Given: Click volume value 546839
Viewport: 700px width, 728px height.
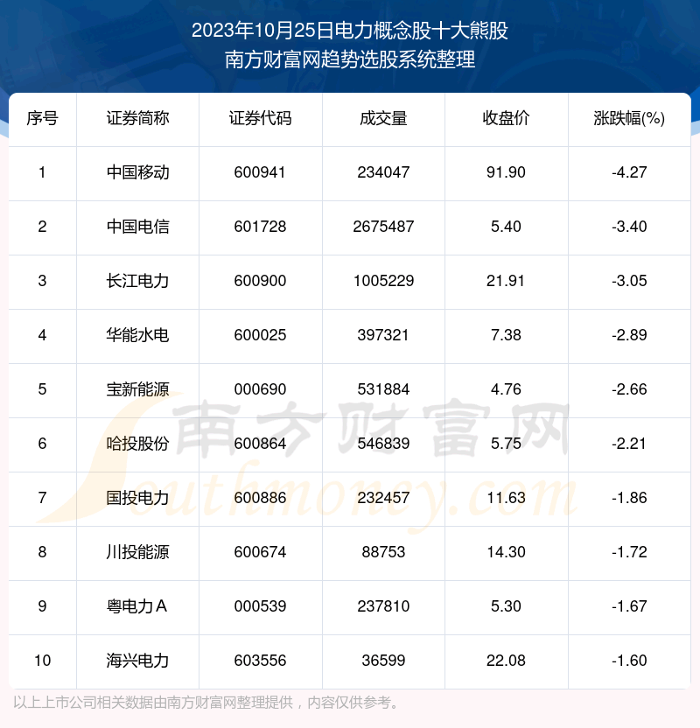Looking at the screenshot, I should point(383,444).
